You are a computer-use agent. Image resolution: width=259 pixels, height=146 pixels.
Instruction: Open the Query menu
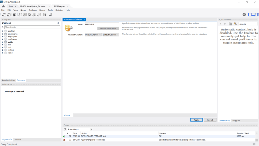pos(23,10)
